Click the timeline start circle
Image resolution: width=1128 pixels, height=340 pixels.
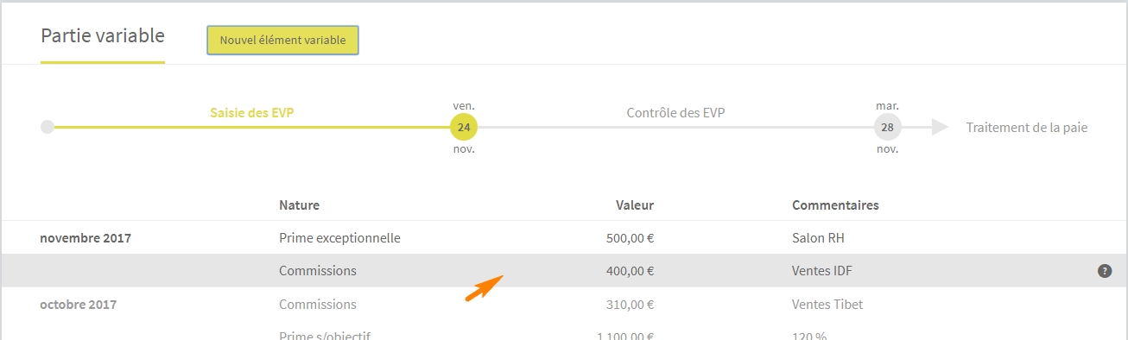click(x=48, y=127)
